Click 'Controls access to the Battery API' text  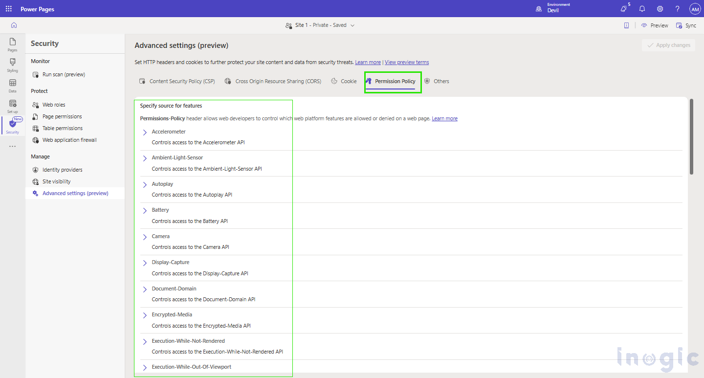tap(190, 221)
